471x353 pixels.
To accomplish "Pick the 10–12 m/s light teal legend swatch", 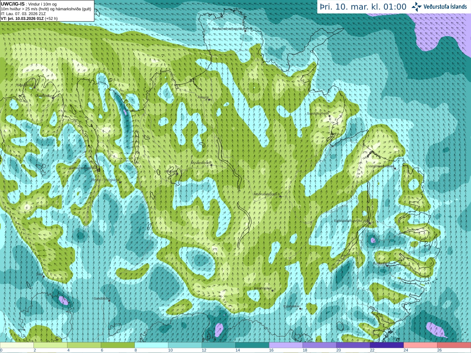I will coord(185,345).
